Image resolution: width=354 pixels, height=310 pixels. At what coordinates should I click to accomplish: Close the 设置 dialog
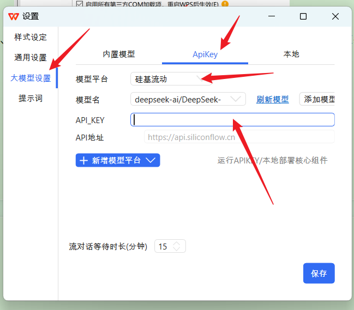coord(335,16)
